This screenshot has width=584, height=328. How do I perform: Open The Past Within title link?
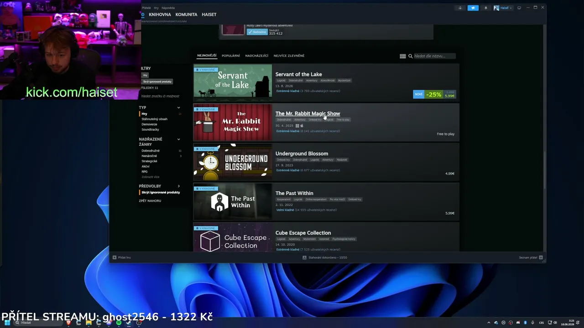tap(294, 193)
